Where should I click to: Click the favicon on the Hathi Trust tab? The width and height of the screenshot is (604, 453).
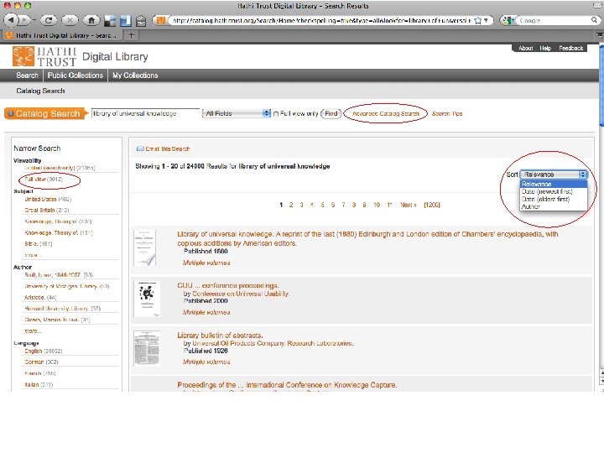click(9, 35)
